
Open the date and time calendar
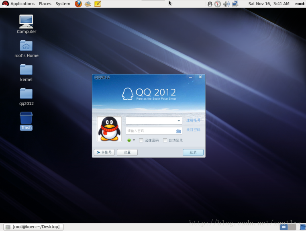[x=269, y=4]
